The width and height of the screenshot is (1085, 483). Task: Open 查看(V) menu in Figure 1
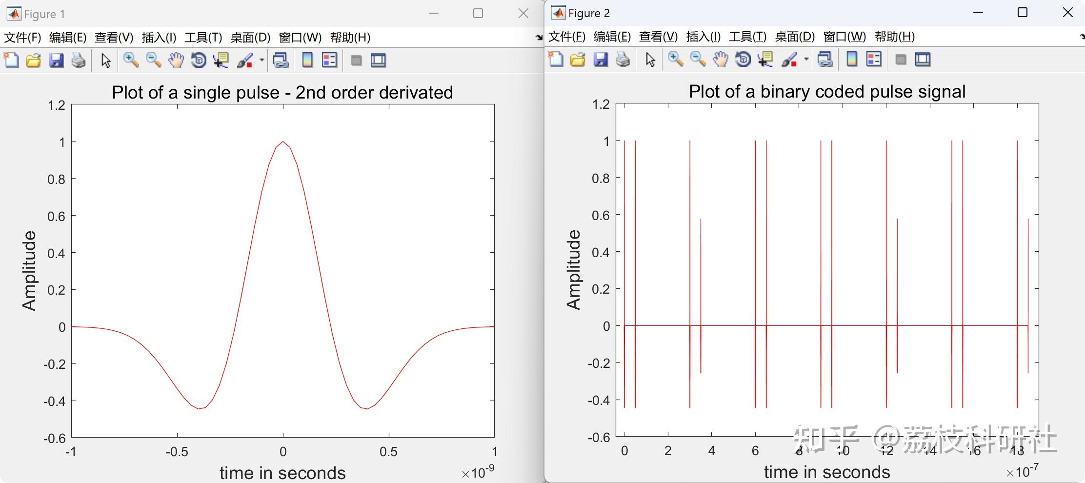(114, 37)
